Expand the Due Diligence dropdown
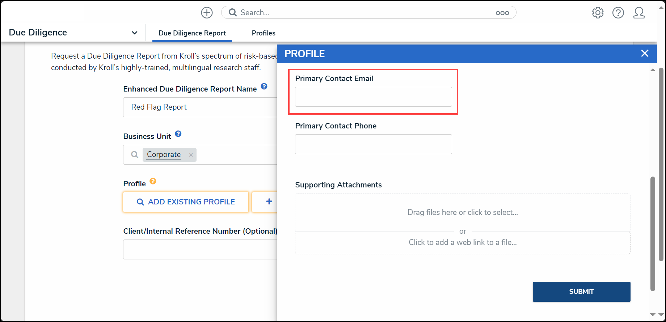The height and width of the screenshot is (322, 666). [x=134, y=33]
